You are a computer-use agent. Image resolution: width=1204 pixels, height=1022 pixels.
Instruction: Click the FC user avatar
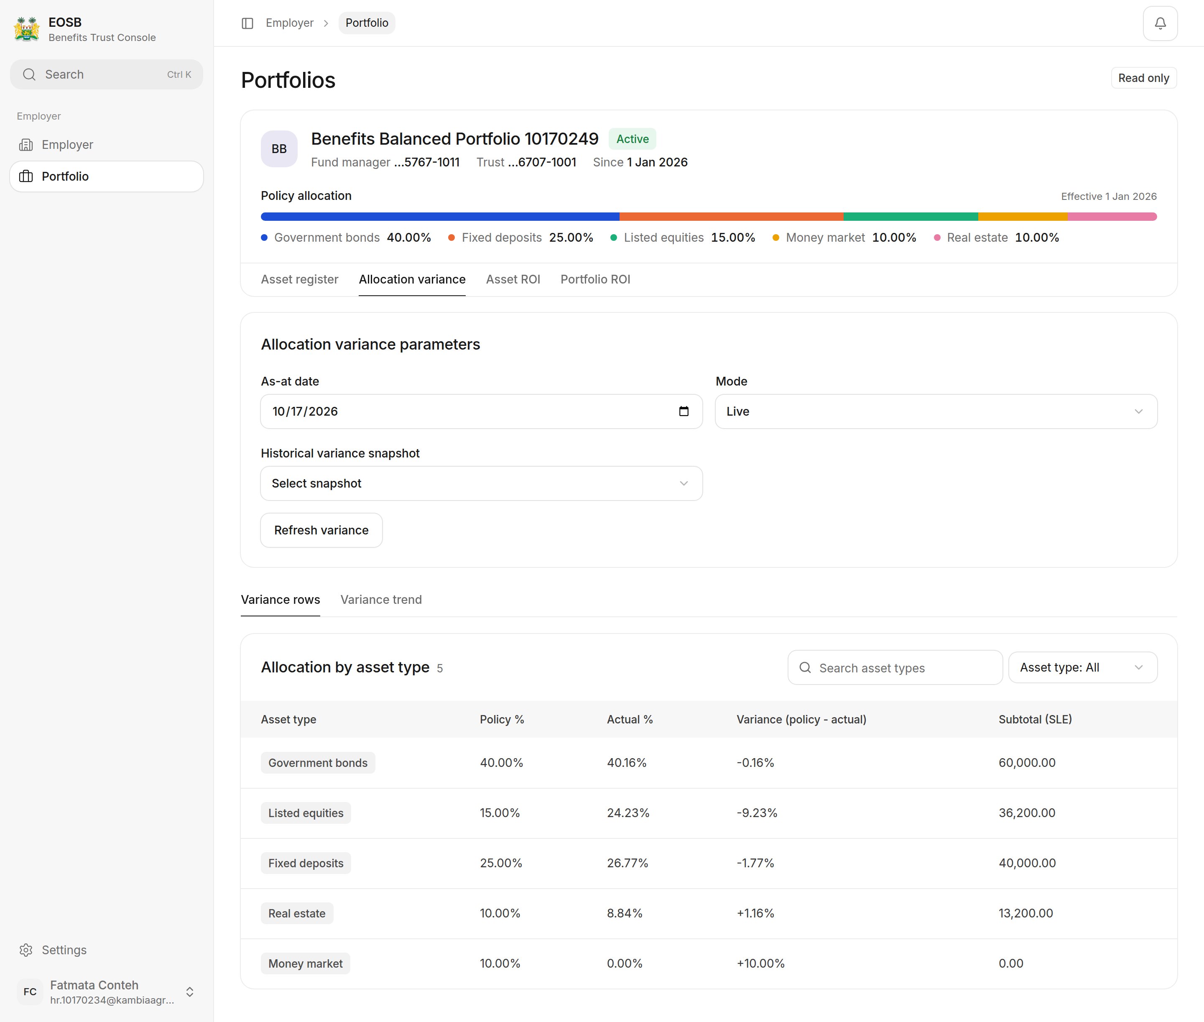(x=30, y=992)
